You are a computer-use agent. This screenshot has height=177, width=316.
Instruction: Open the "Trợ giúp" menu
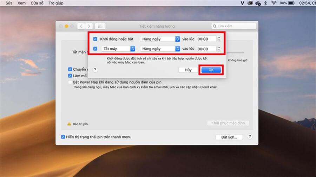pyautogui.click(x=56, y=3)
